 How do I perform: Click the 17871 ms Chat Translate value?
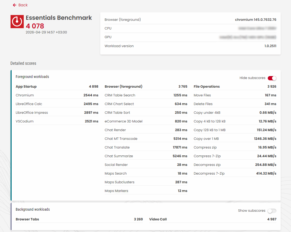click(180, 147)
